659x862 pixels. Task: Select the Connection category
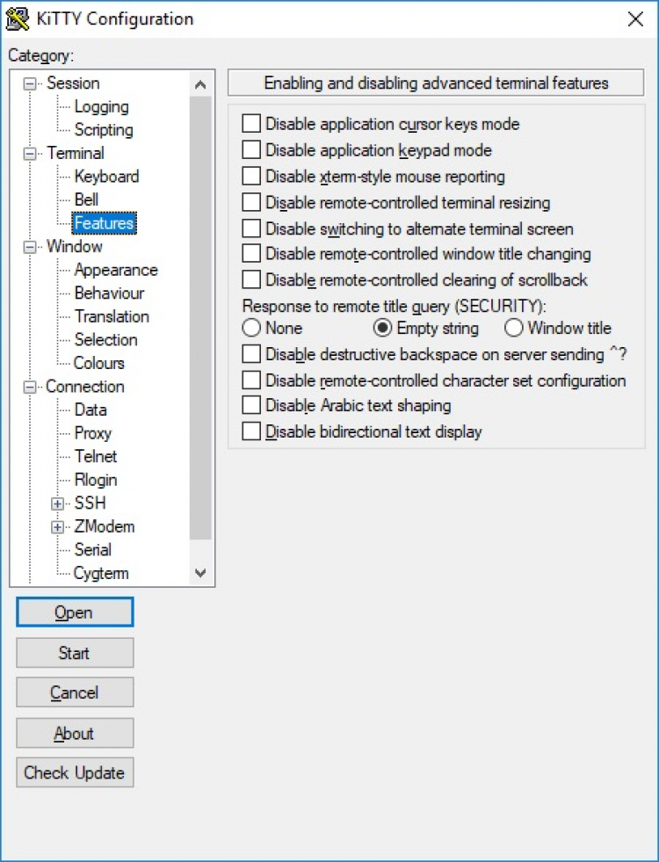(85, 387)
